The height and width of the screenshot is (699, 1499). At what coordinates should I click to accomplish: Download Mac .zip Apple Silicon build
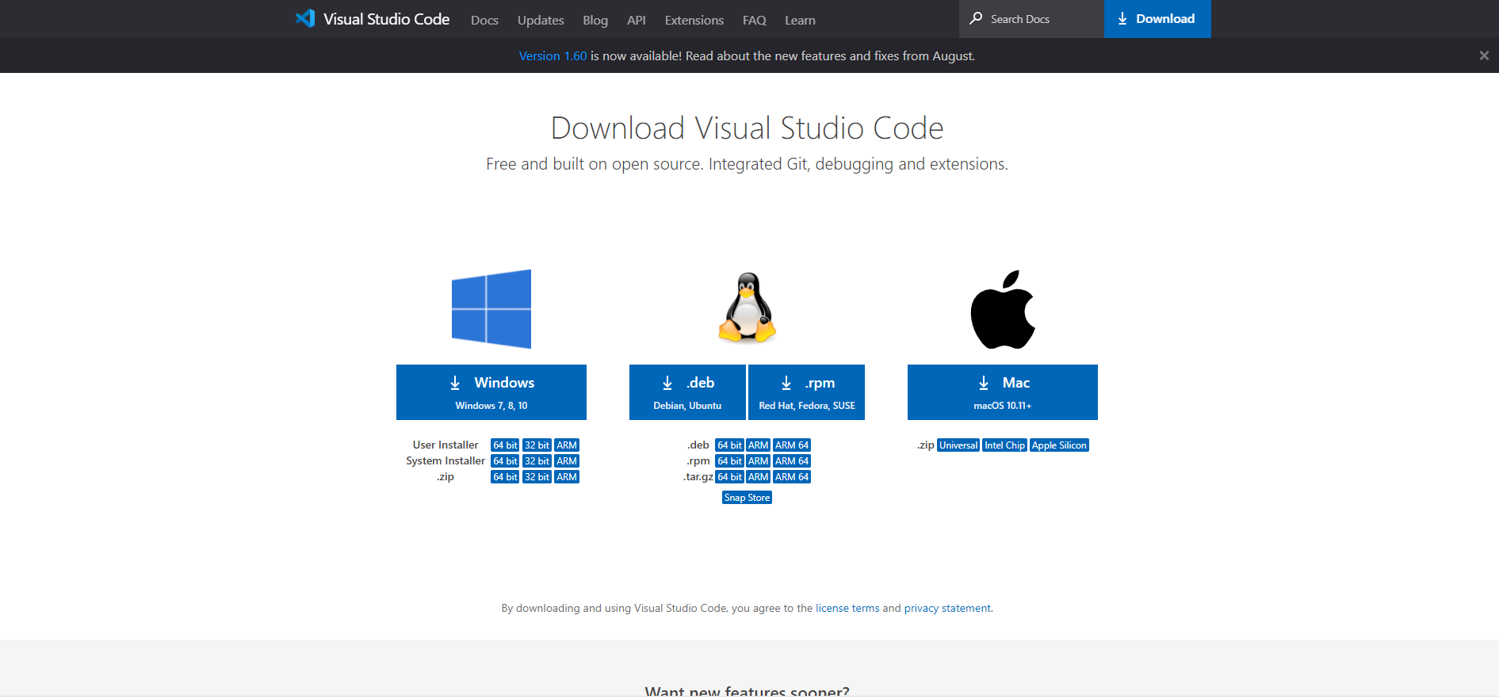[1059, 445]
